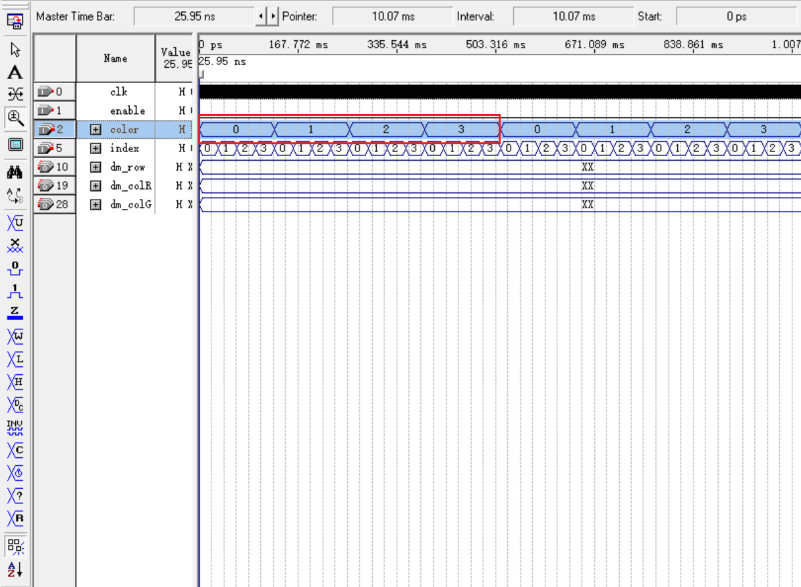Apply Forcing Low (0) value tool
The height and width of the screenshot is (587, 801).
tap(16, 268)
